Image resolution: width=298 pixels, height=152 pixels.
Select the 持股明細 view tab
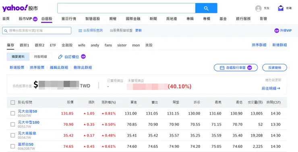tap(41, 57)
